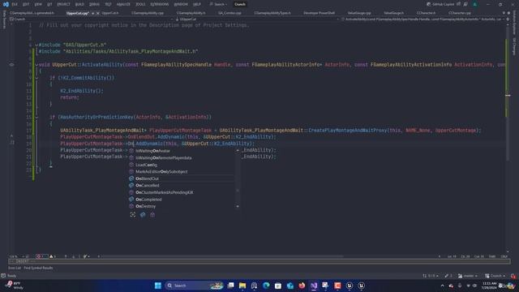Select OnBlendOut in IntelliSense list
The width and height of the screenshot is (519, 292).
click(182, 178)
